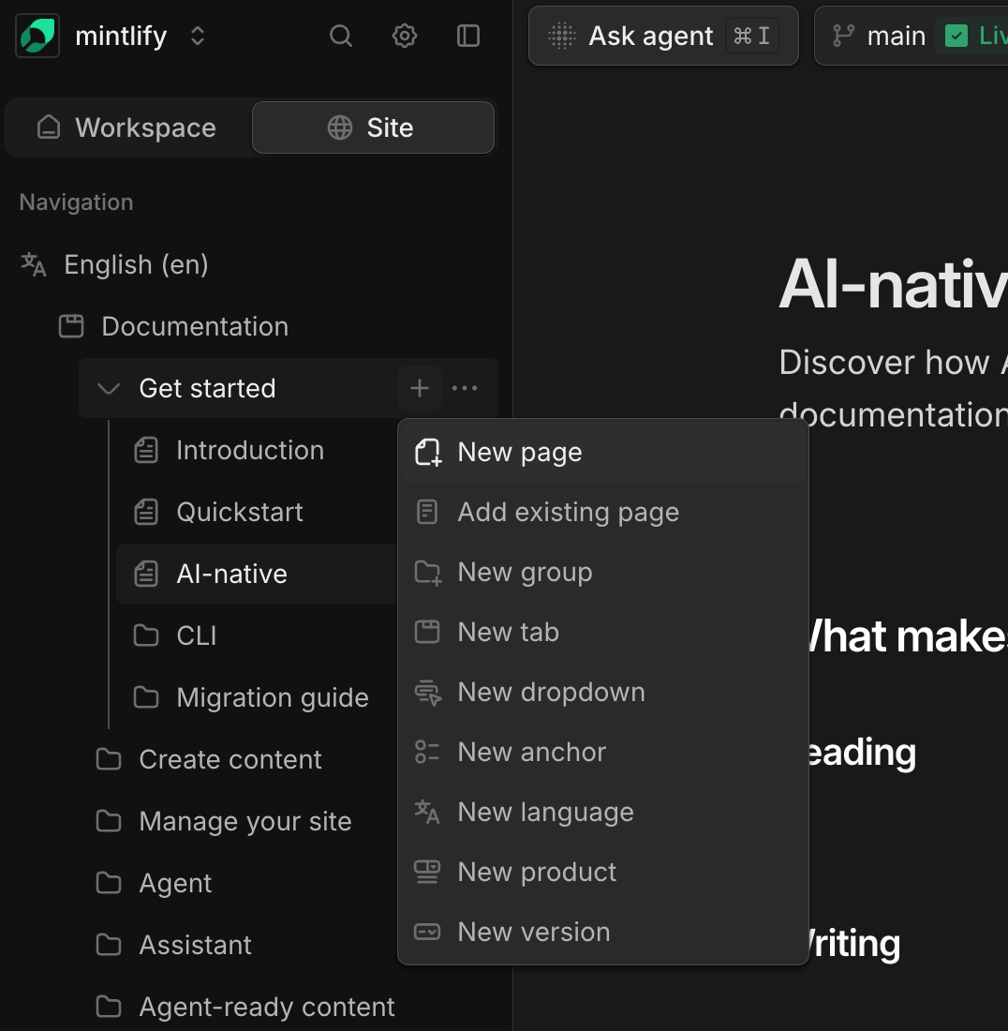Screen dimensions: 1008x1031
Task: Click the translate icon beside English (en)
Action: [x=33, y=264]
